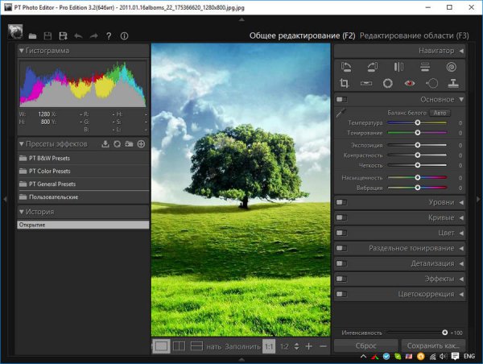Expand the Кривые panel arrow
This screenshot has height=364, width=483.
(461, 217)
